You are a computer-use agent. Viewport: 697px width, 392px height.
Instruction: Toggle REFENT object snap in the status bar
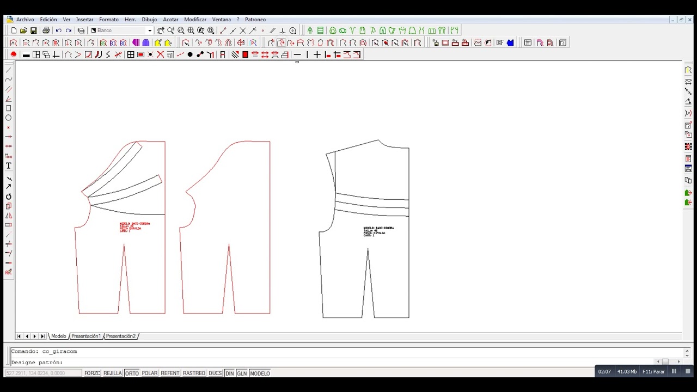click(x=170, y=373)
